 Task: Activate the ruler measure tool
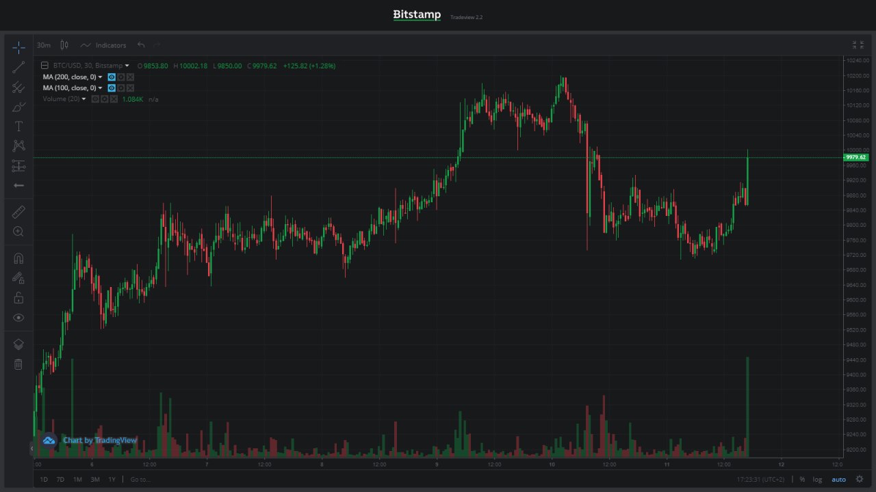(18, 212)
